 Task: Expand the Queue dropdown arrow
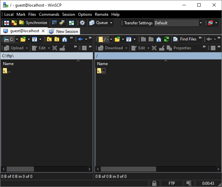[111, 23]
